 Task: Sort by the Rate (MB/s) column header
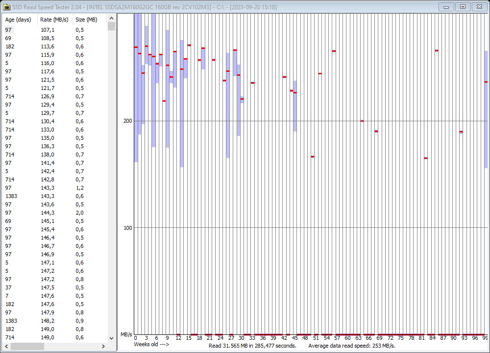(x=55, y=20)
